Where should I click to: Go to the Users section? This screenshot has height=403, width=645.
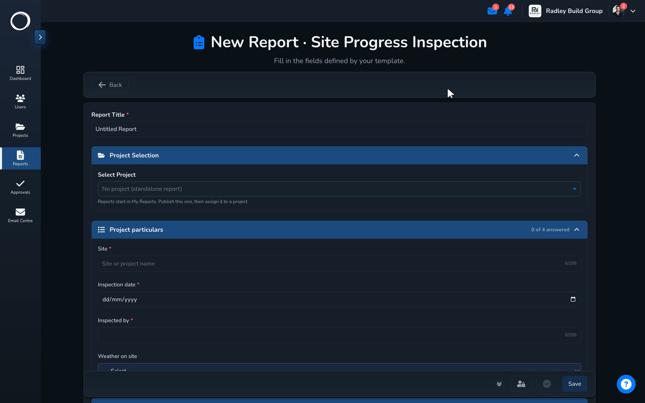20,102
